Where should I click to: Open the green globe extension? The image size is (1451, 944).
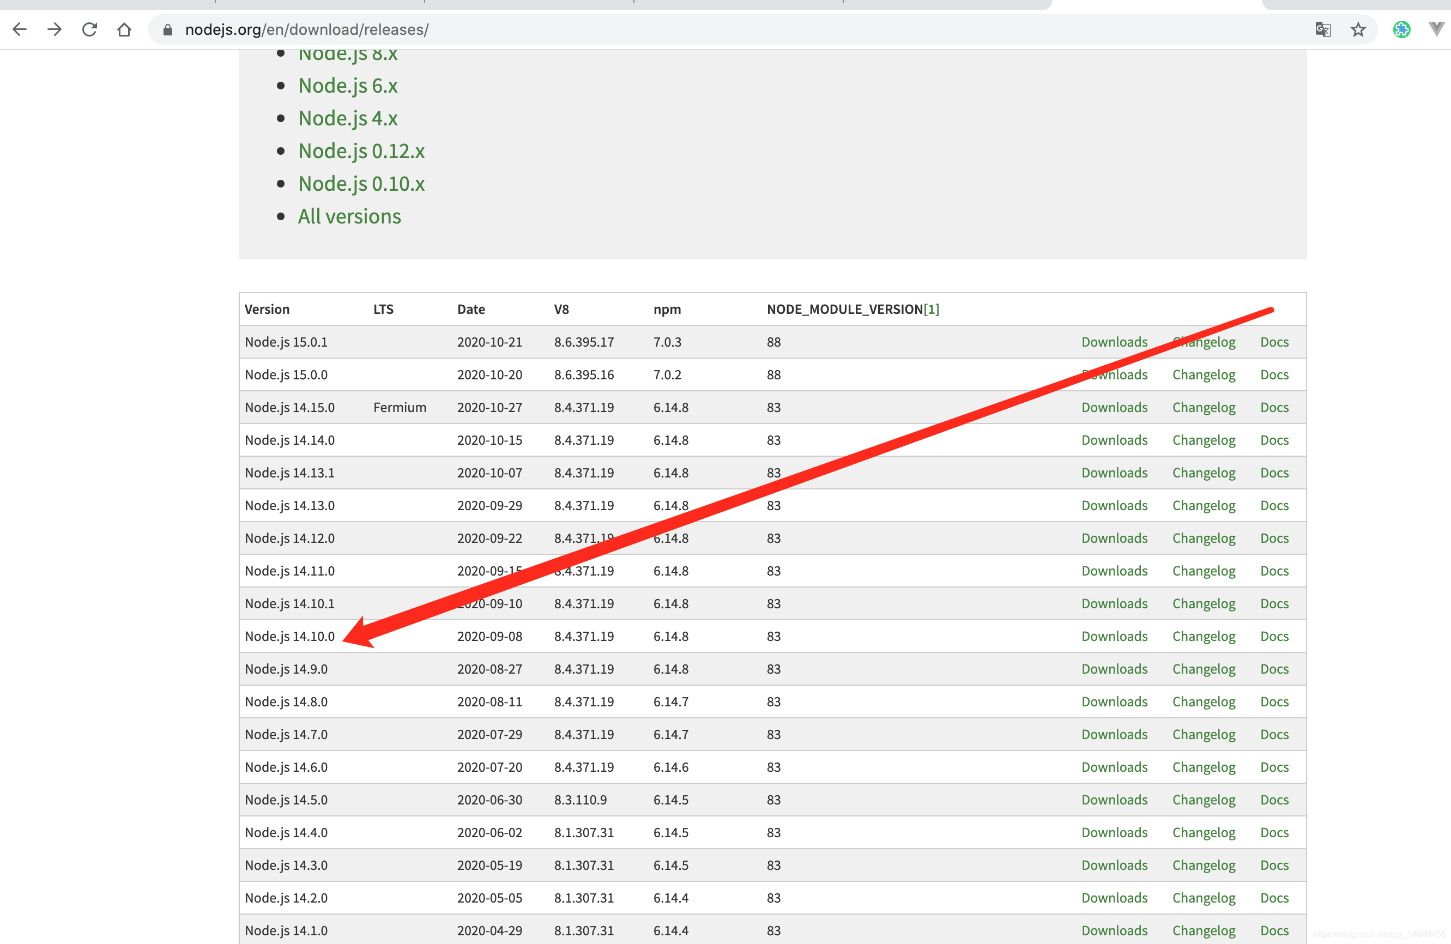pos(1401,29)
